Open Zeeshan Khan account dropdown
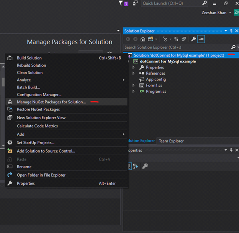The image size is (239, 233). pos(230,13)
